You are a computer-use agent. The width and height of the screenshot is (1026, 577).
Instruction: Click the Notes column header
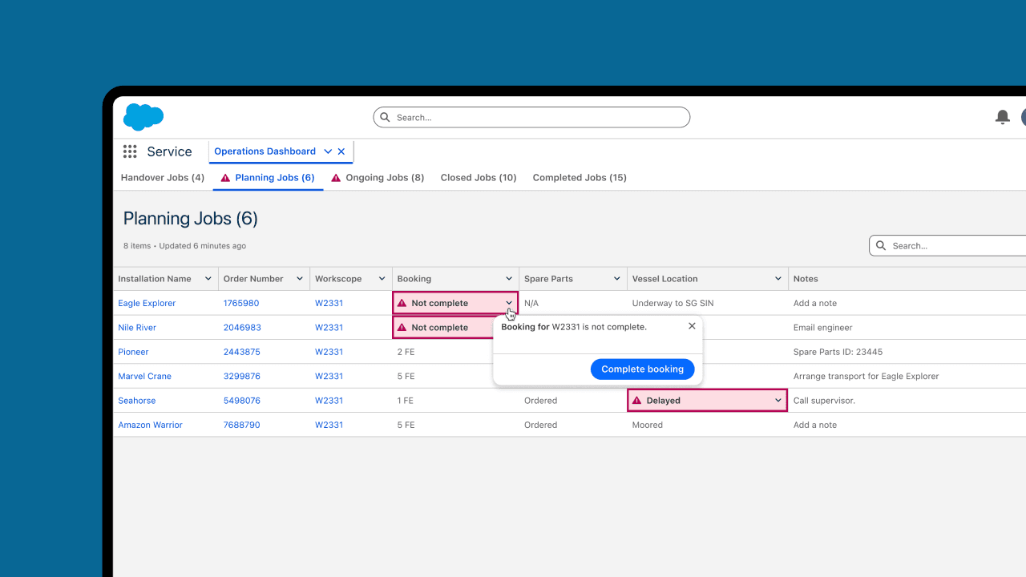[x=806, y=279]
